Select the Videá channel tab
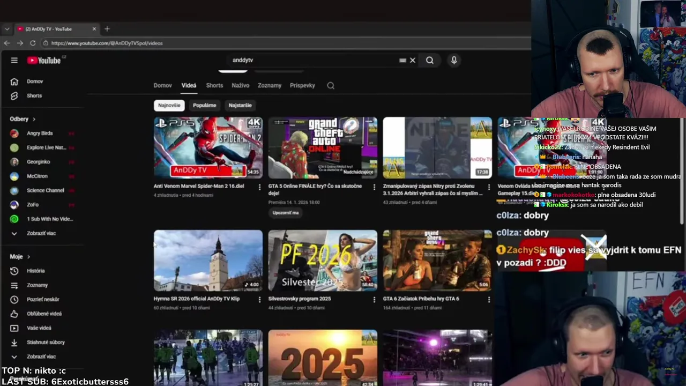 [x=189, y=86]
